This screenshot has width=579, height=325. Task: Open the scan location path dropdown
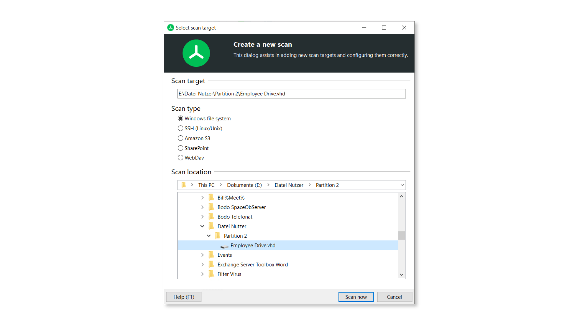coord(402,185)
